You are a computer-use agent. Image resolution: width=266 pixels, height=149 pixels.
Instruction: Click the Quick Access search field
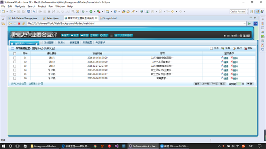238,11
